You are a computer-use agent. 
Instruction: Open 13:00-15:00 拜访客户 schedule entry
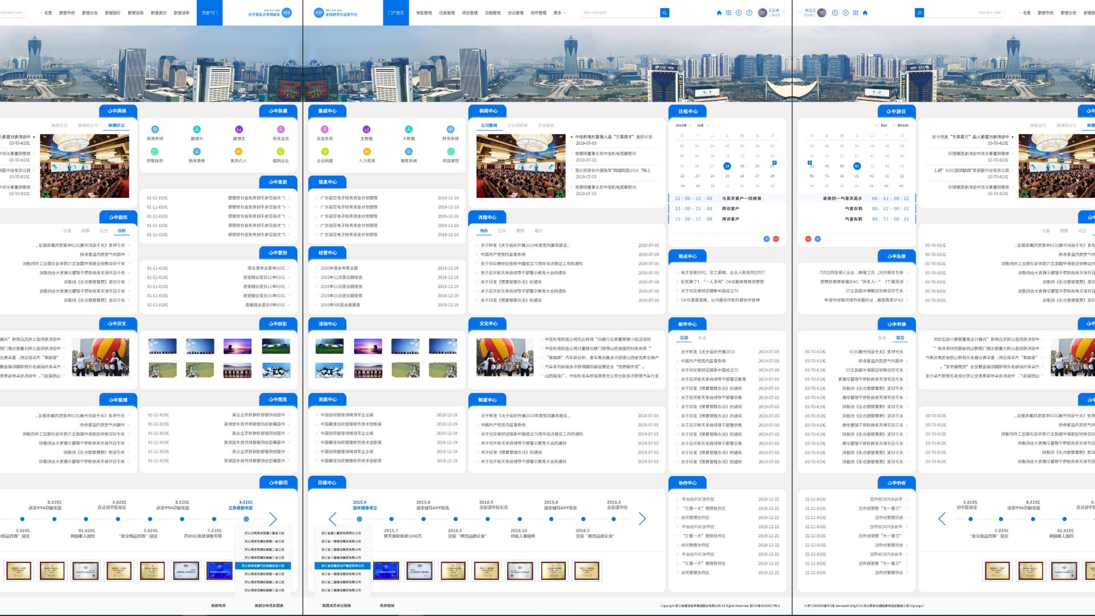pyautogui.click(x=727, y=209)
